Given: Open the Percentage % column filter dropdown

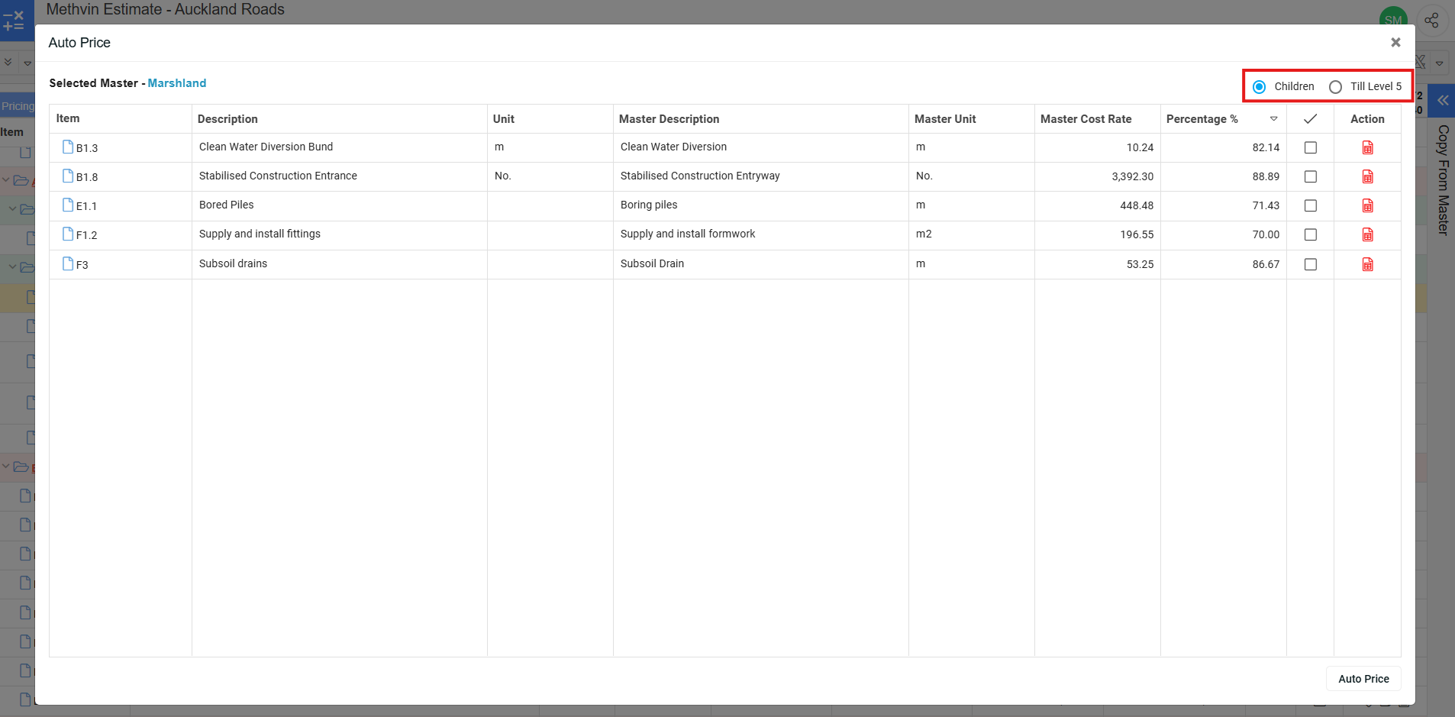Looking at the screenshot, I should coord(1273,118).
